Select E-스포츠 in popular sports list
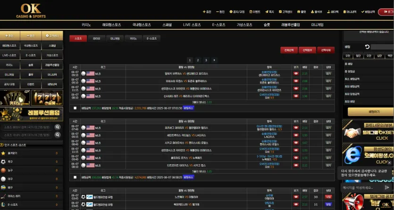The width and height of the screenshot is (394, 210). pyautogui.click(x=32, y=205)
